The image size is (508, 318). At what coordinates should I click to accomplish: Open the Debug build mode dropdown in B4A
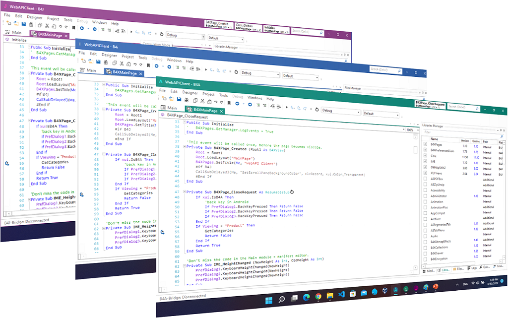[341, 111]
